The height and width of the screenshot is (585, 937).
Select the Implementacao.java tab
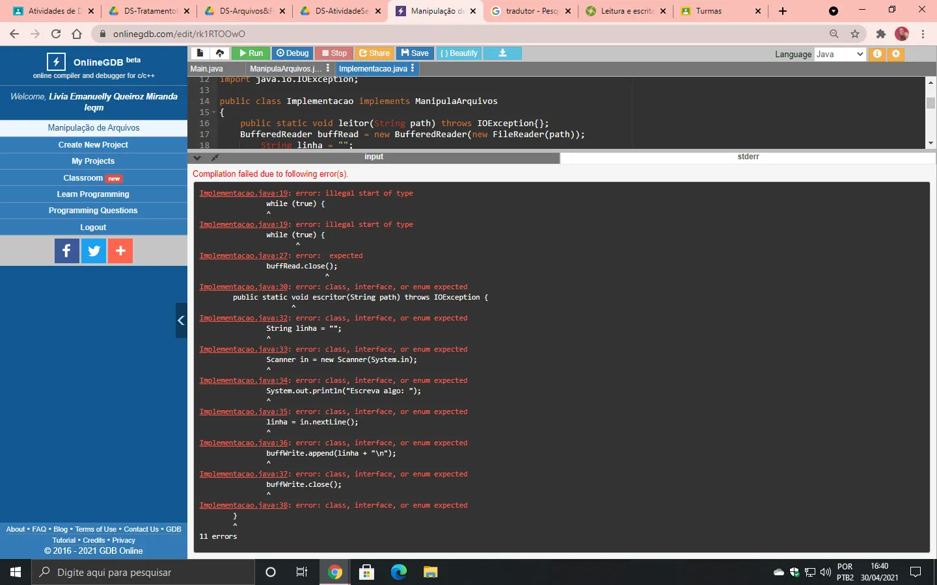tap(373, 69)
